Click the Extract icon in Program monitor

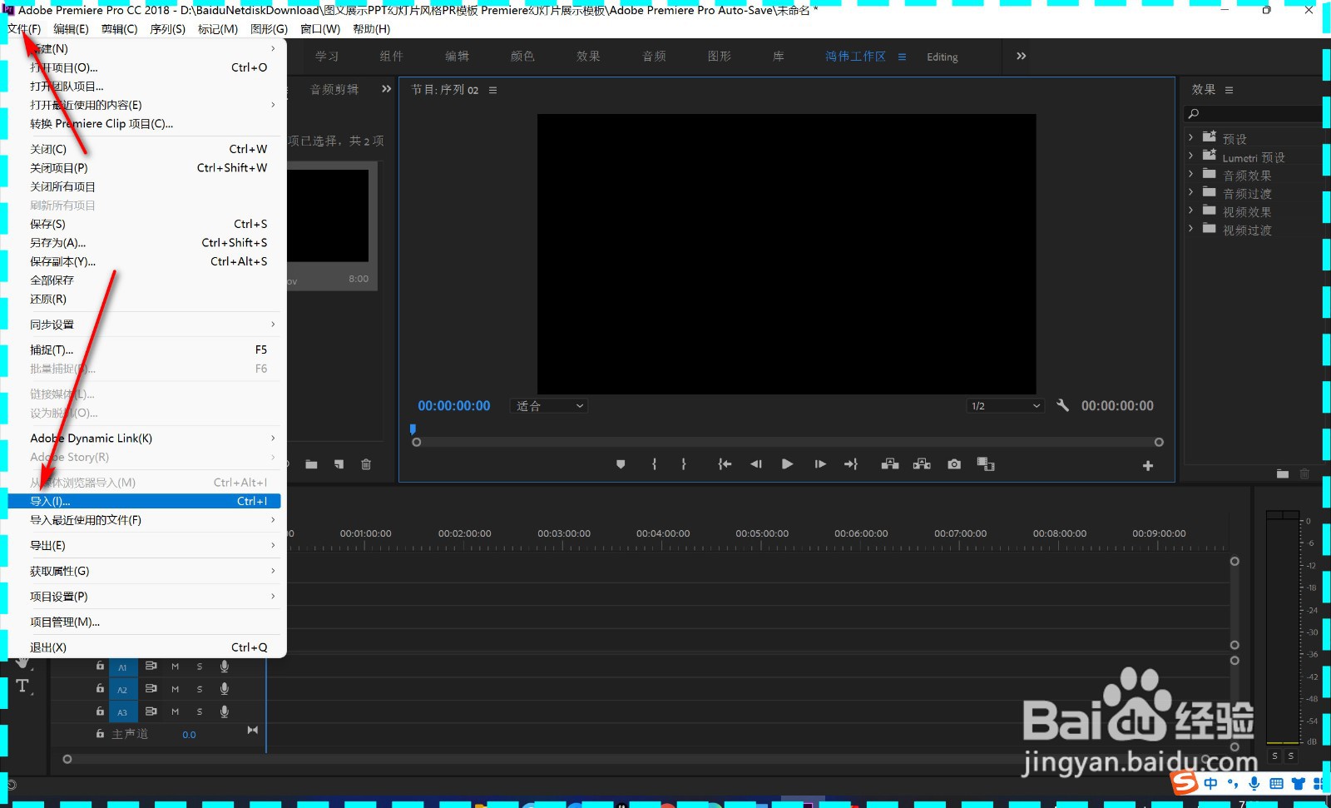(922, 464)
